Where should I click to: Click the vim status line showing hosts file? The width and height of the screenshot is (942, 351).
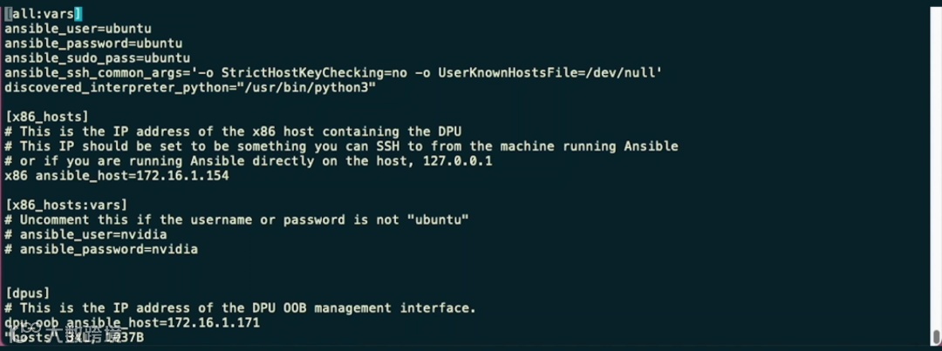point(74,338)
